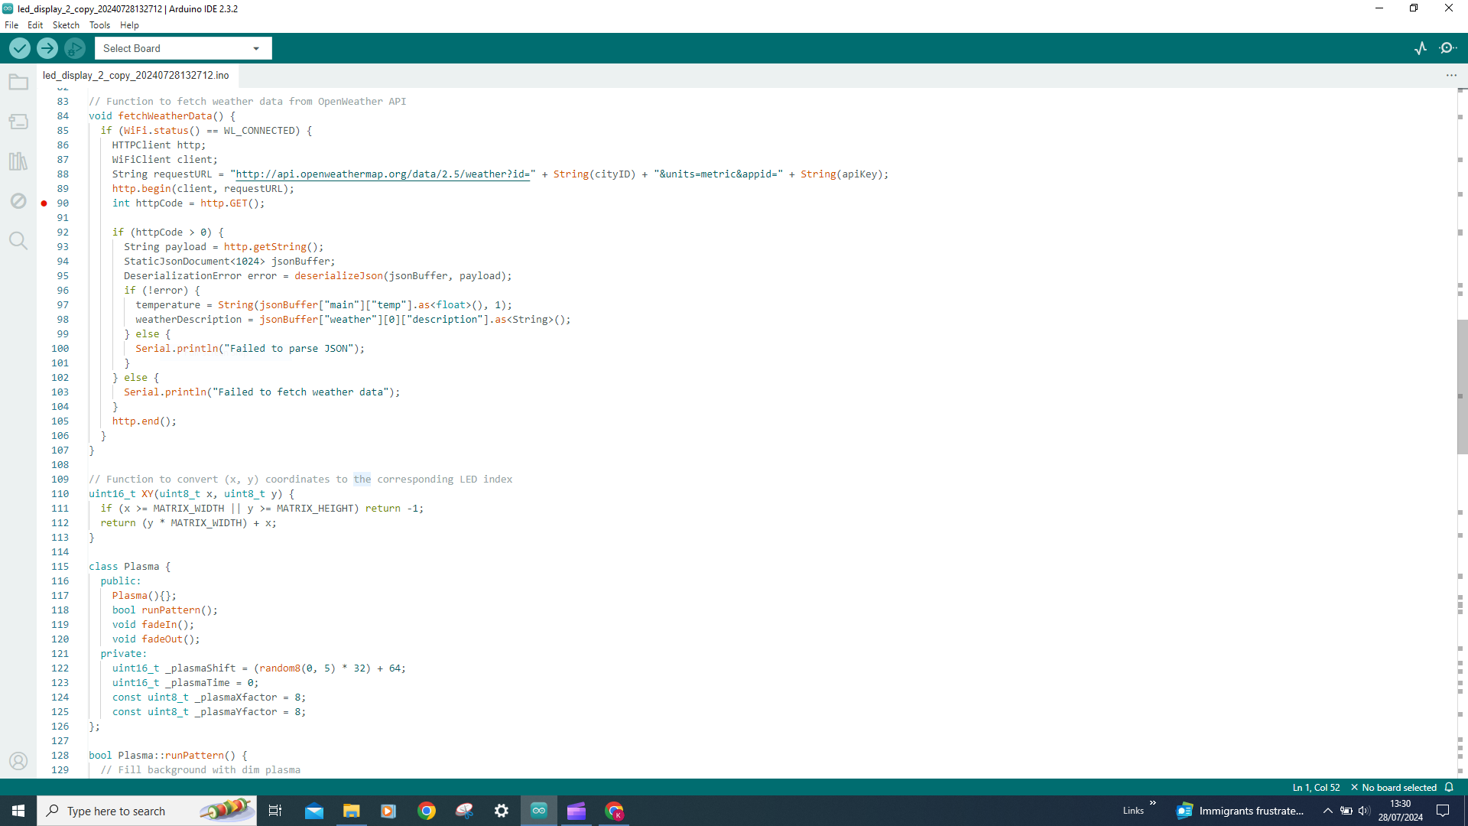Place cursor on the 'http.end();' line
This screenshot has height=826, width=1468.
145,421
